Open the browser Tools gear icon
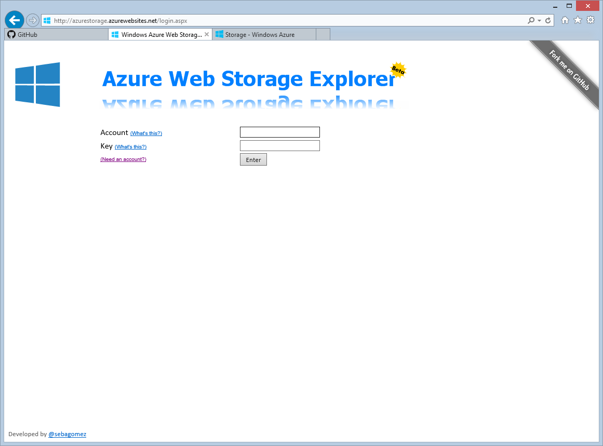 point(591,20)
